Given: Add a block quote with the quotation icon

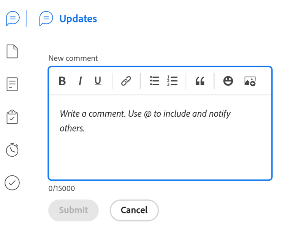Looking at the screenshot, I should tap(200, 81).
